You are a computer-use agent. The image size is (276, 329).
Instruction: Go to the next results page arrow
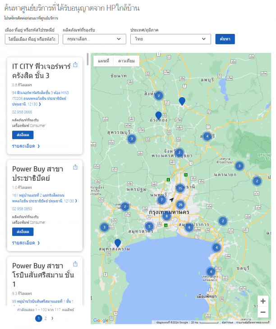click(x=52, y=318)
